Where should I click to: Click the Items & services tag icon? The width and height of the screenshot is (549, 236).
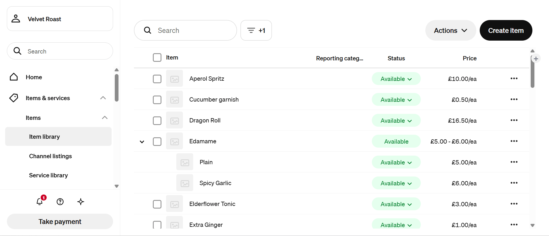(14, 98)
